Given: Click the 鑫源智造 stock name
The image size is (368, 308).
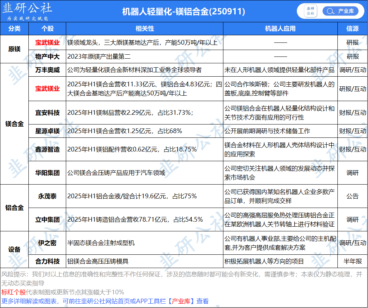Looking at the screenshot, I should pos(47,149).
